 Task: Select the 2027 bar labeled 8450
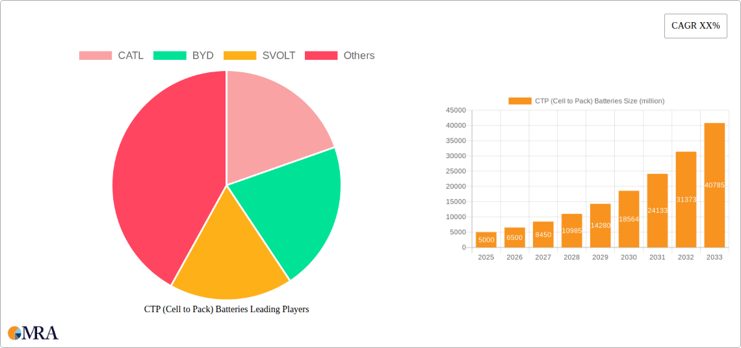pyautogui.click(x=543, y=235)
